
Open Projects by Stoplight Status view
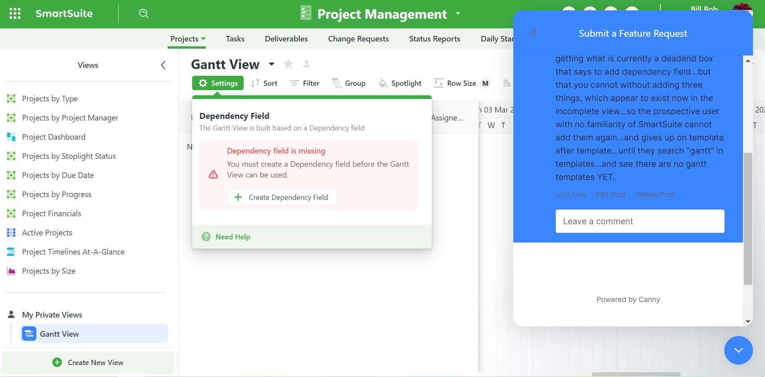coord(69,156)
